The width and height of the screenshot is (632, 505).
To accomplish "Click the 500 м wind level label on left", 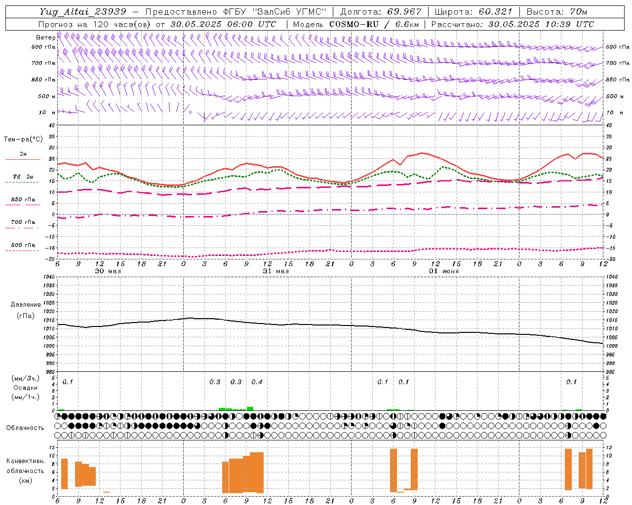I will coord(47,96).
